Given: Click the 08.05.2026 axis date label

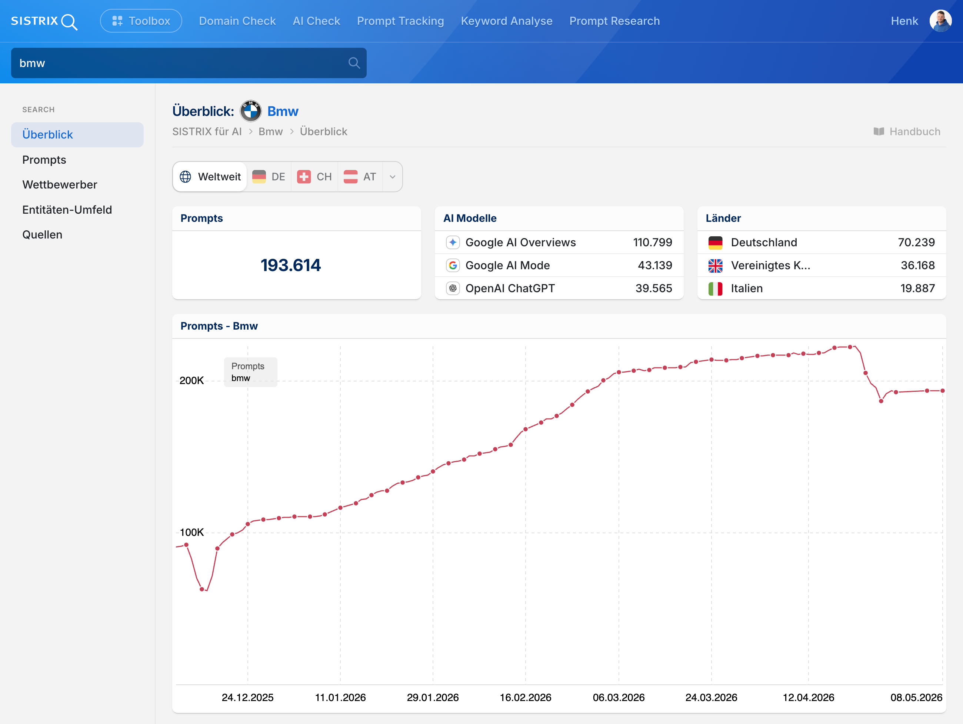Looking at the screenshot, I should [916, 697].
